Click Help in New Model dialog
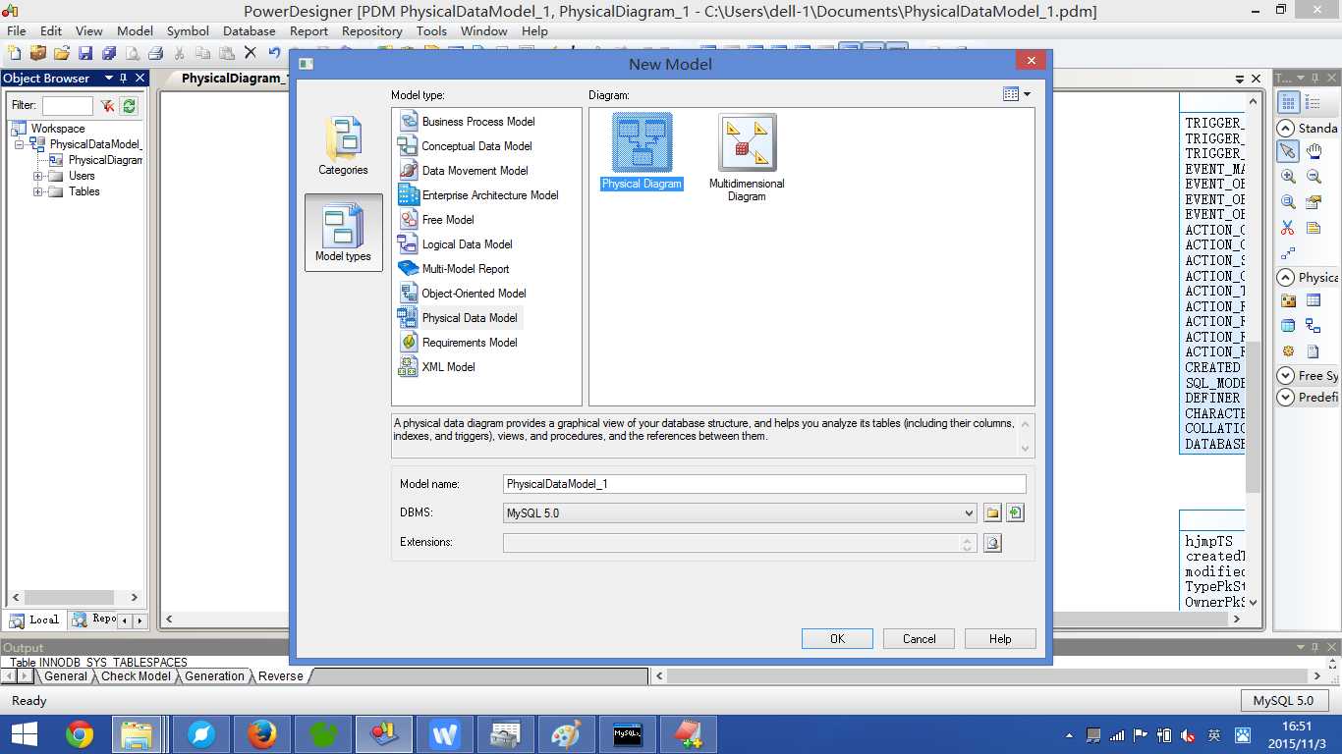The width and height of the screenshot is (1342, 754). tap(1000, 638)
